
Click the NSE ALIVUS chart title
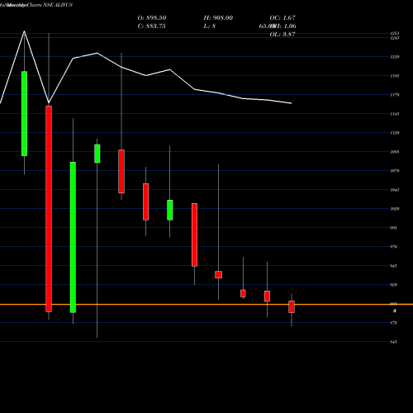[x=58, y=5]
